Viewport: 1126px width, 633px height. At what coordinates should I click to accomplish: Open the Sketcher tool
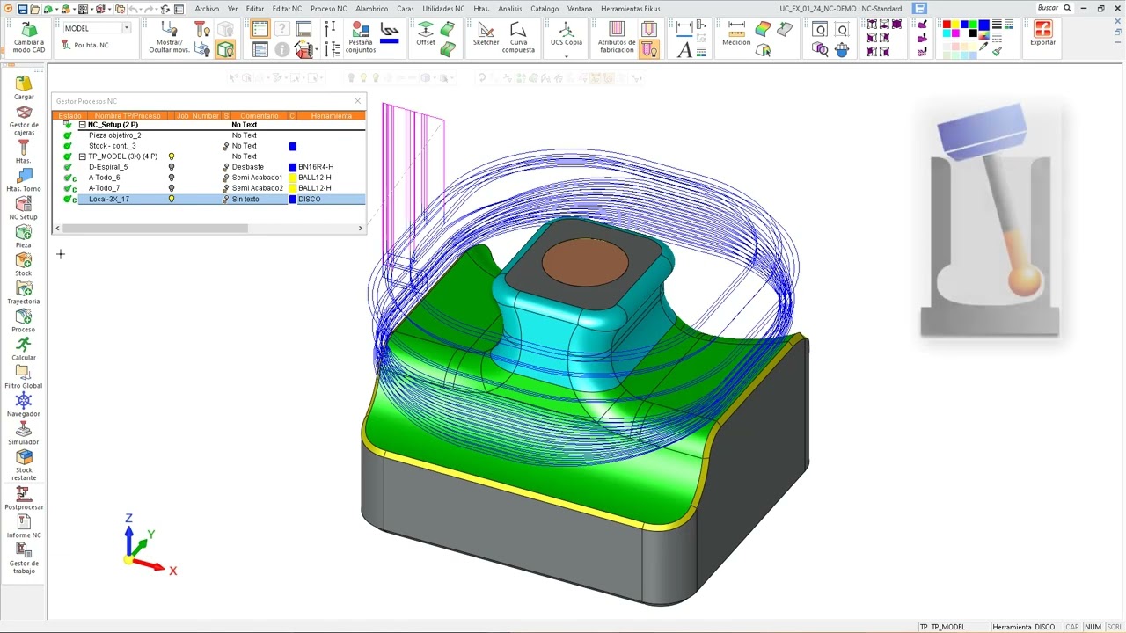click(486, 34)
